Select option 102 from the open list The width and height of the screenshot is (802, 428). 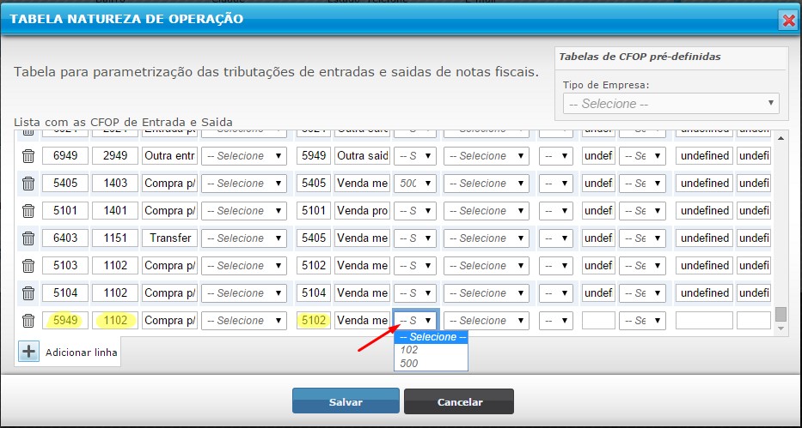[x=431, y=350]
